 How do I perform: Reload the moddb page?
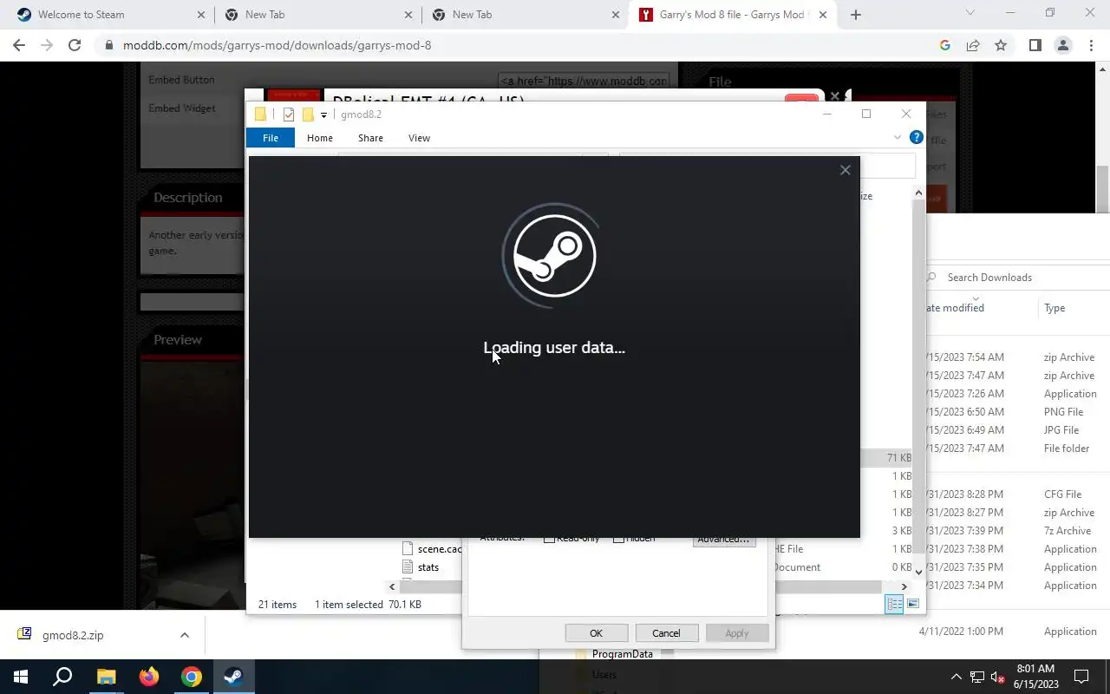75,45
